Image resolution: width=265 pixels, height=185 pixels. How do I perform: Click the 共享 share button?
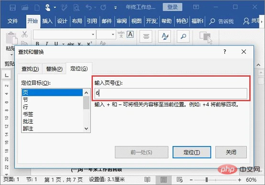click(x=252, y=21)
